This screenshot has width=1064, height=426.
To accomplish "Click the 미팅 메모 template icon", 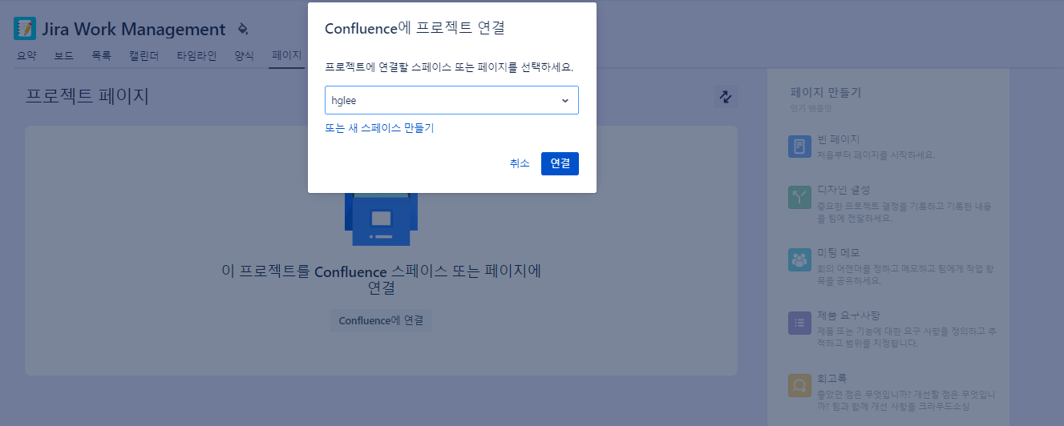I will 799,260.
